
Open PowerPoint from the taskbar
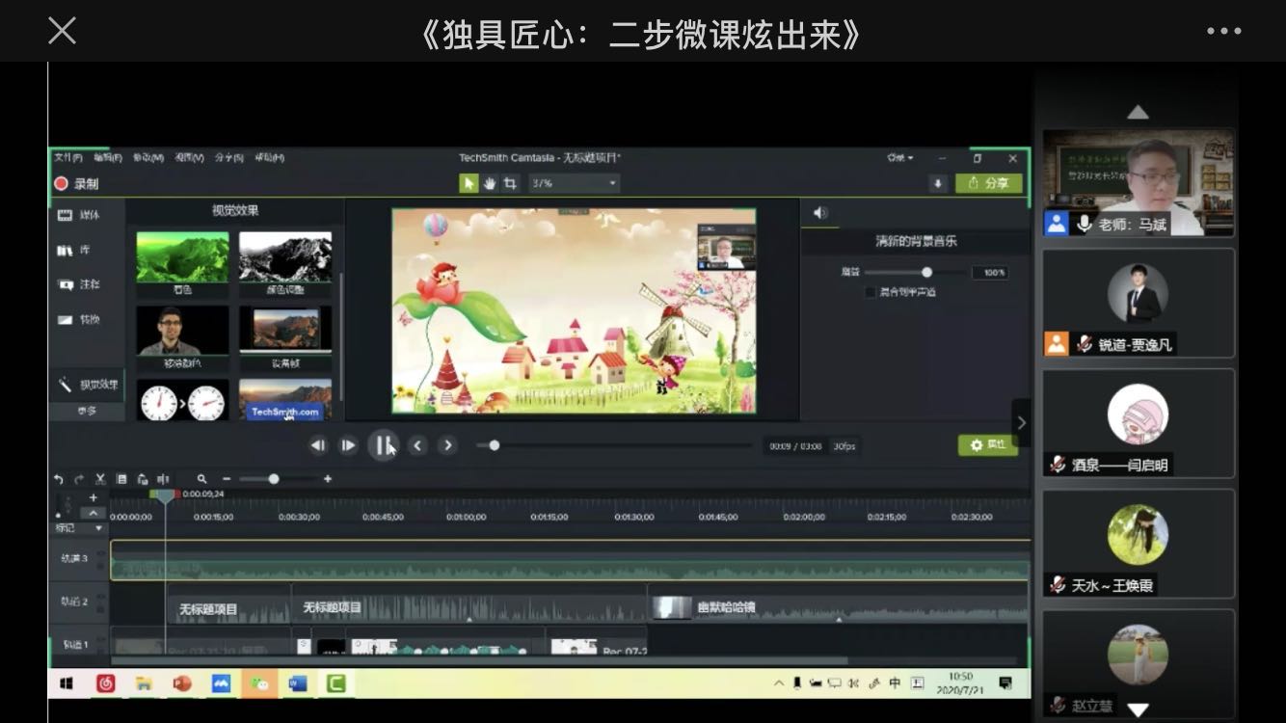coord(182,683)
